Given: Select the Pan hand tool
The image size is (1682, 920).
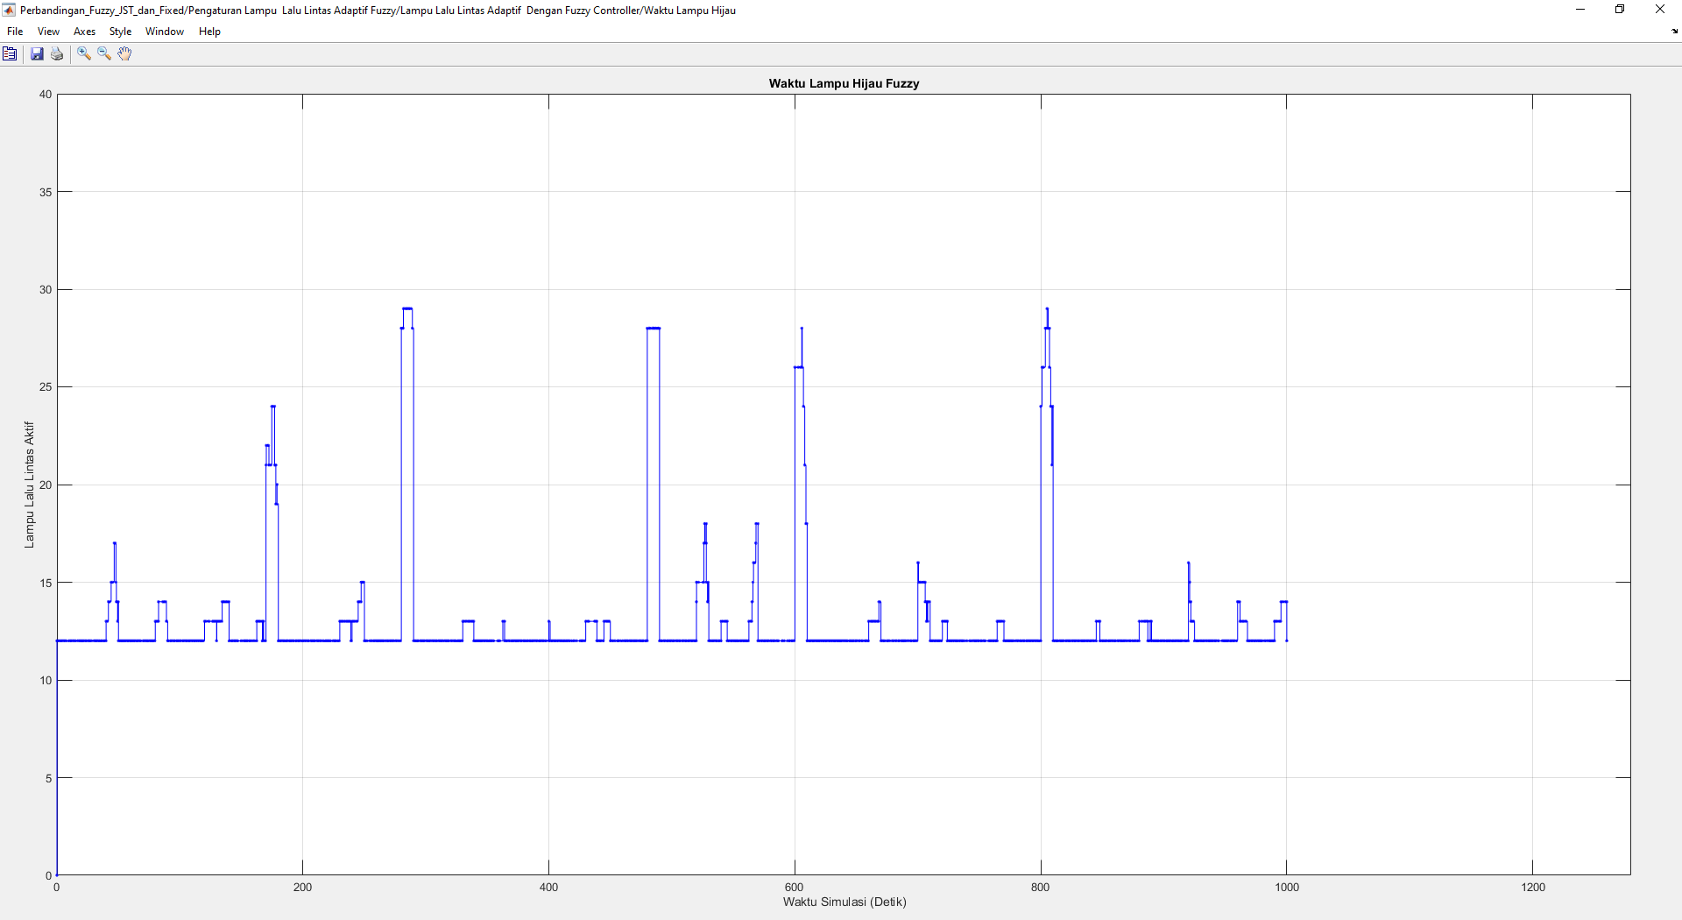Looking at the screenshot, I should (125, 54).
